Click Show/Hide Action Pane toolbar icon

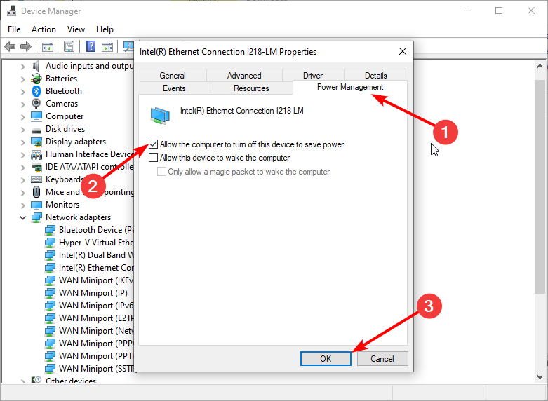pos(107,46)
